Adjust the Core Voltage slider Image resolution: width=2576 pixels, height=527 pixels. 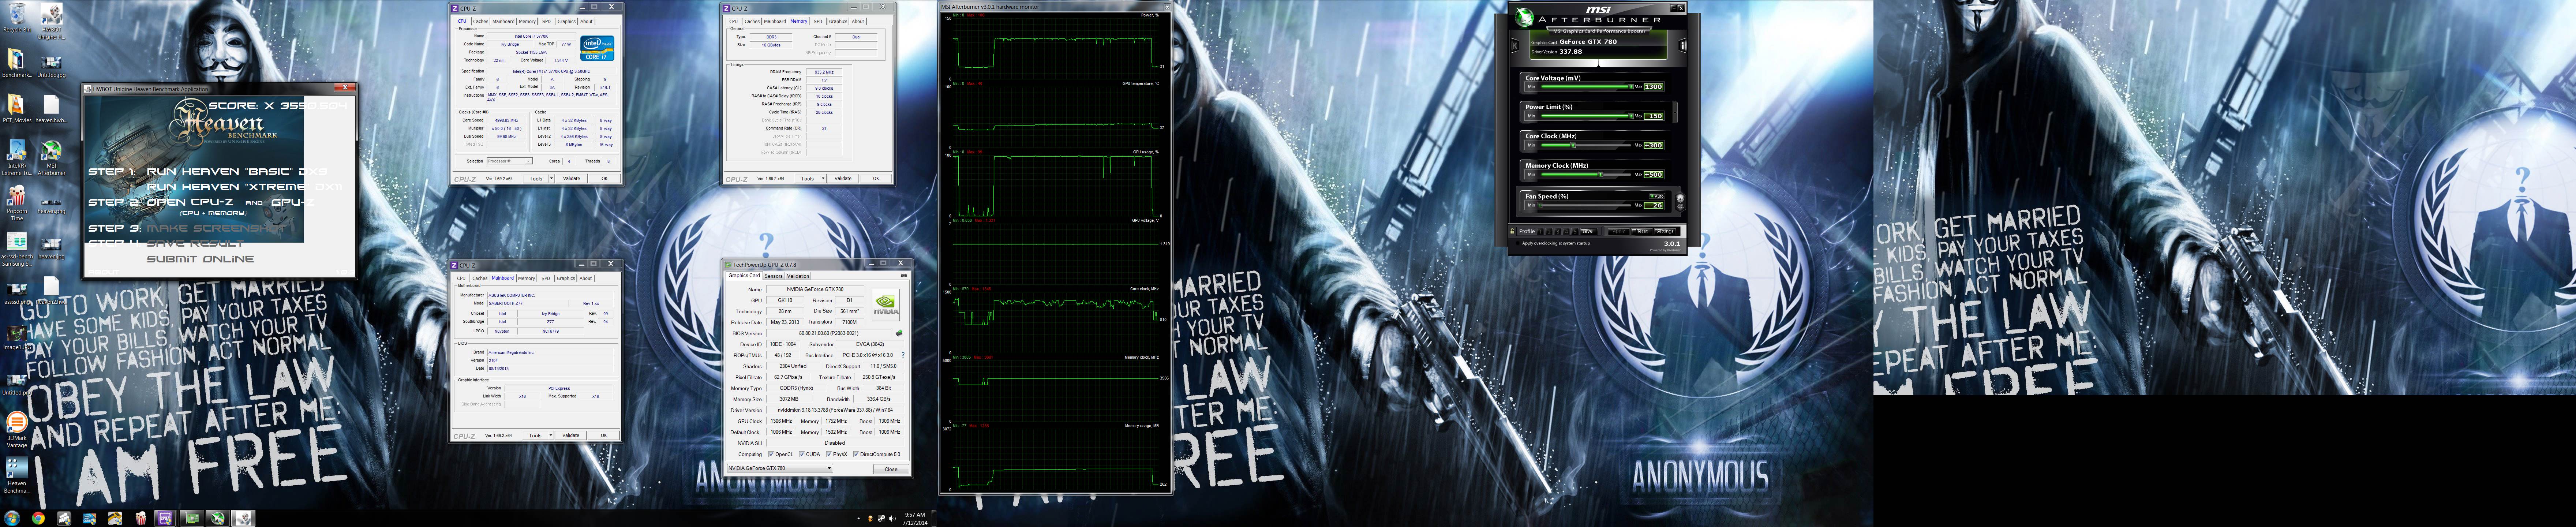click(x=1585, y=87)
